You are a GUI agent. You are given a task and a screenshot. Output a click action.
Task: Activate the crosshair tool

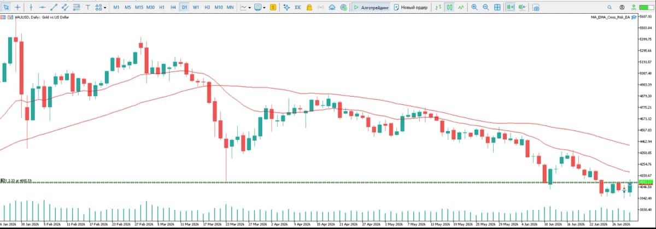pos(17,7)
